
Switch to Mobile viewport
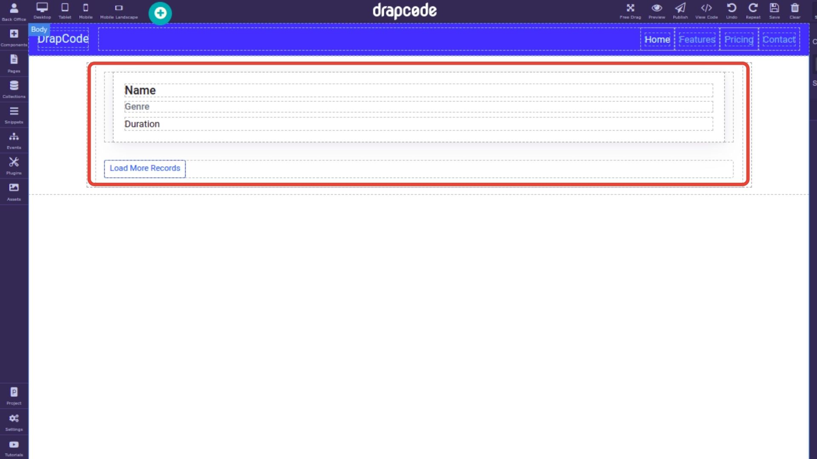pyautogui.click(x=85, y=10)
